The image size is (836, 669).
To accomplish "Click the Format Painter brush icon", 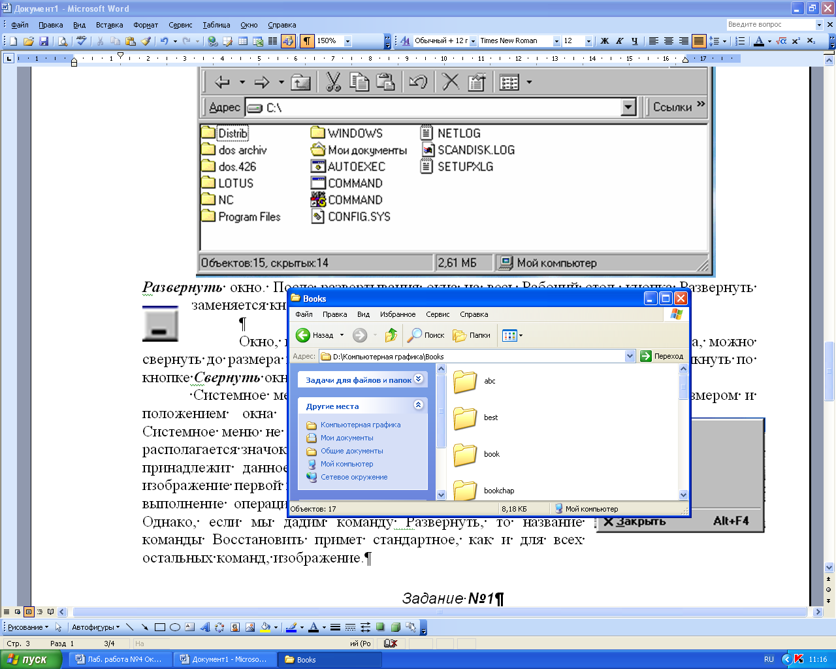I will pos(146,41).
